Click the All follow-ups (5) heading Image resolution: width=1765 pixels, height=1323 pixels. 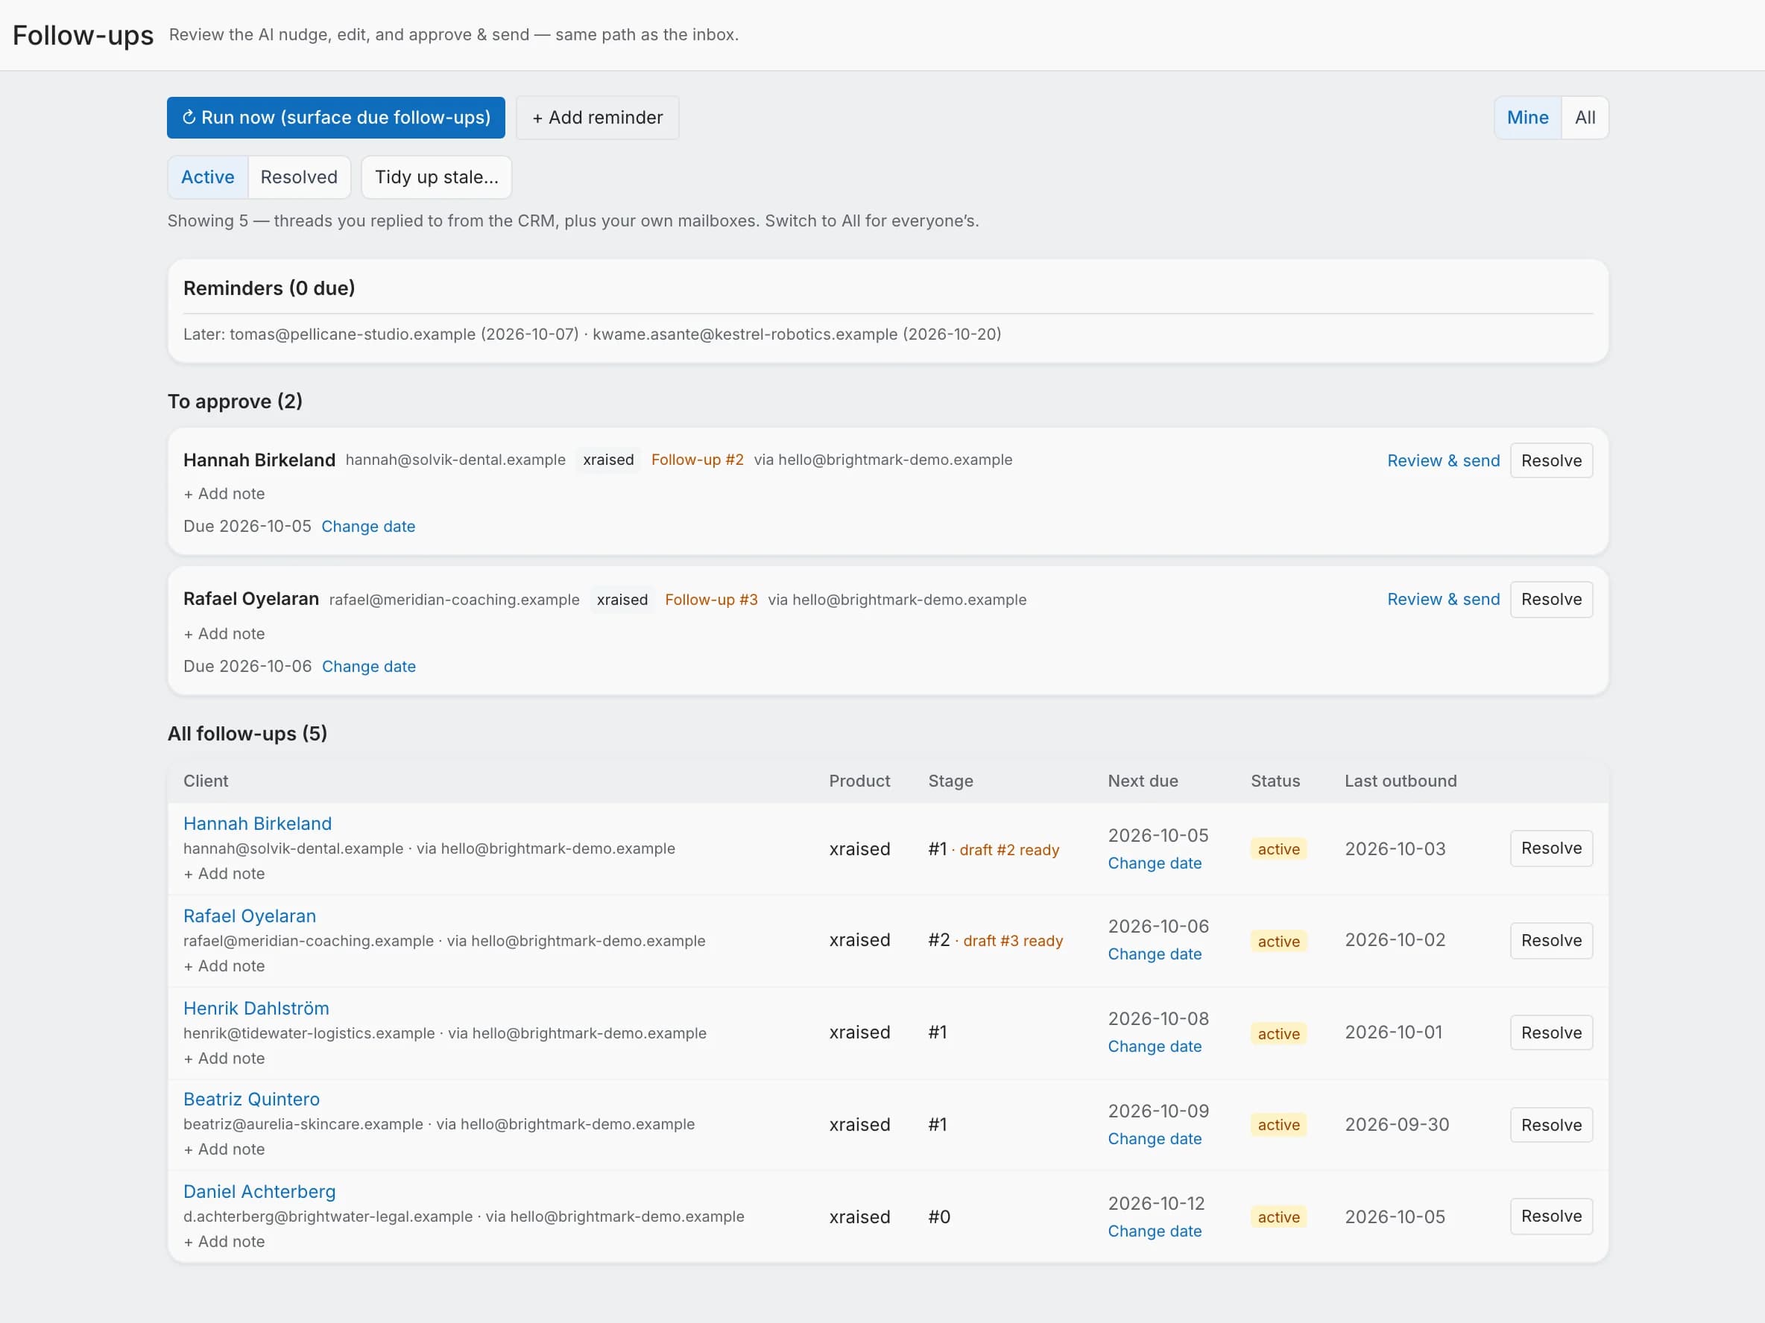tap(247, 733)
